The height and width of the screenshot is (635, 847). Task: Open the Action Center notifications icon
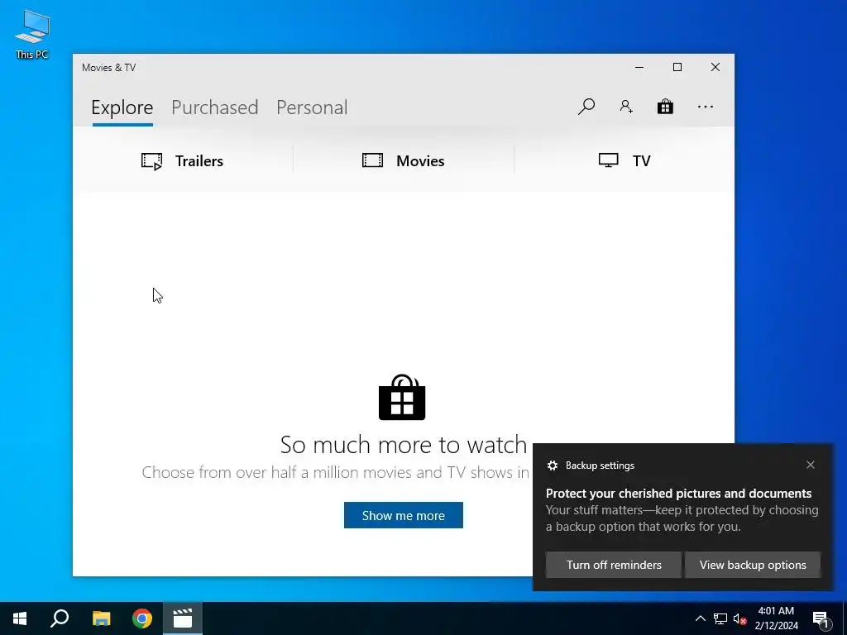coord(821,618)
